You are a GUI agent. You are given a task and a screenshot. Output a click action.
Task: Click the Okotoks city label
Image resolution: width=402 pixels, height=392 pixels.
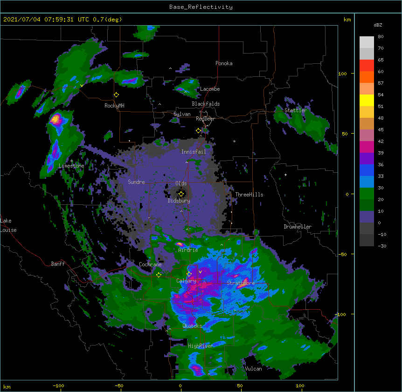(x=192, y=326)
